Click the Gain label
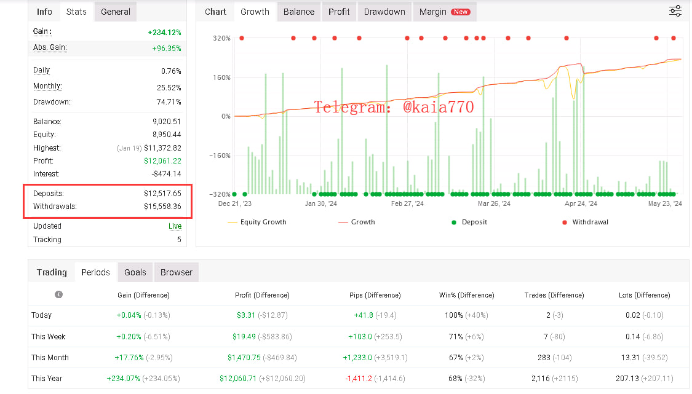Viewport: 692px width, 394px height. coord(42,31)
